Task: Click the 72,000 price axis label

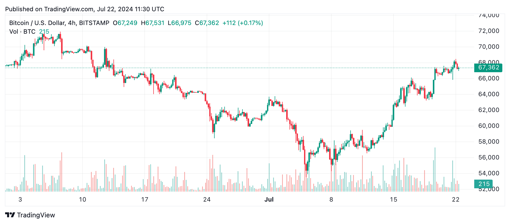Action: click(x=489, y=31)
